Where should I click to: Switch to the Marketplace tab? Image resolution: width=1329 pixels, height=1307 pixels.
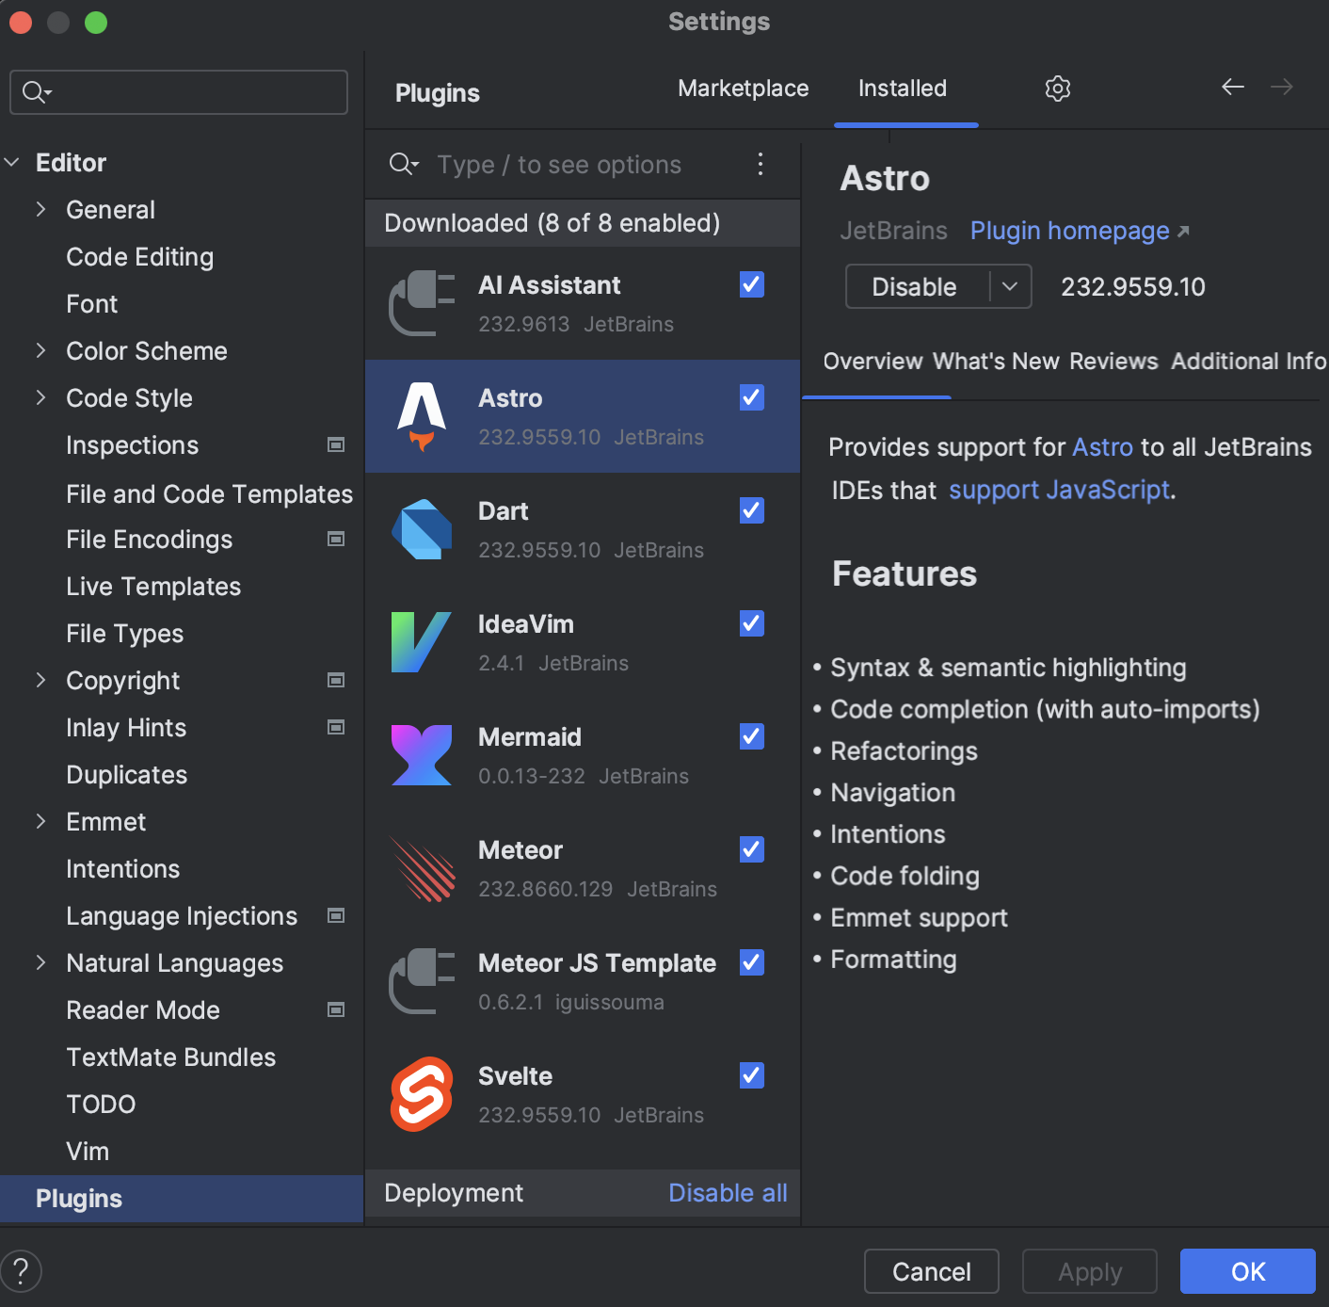click(x=743, y=88)
